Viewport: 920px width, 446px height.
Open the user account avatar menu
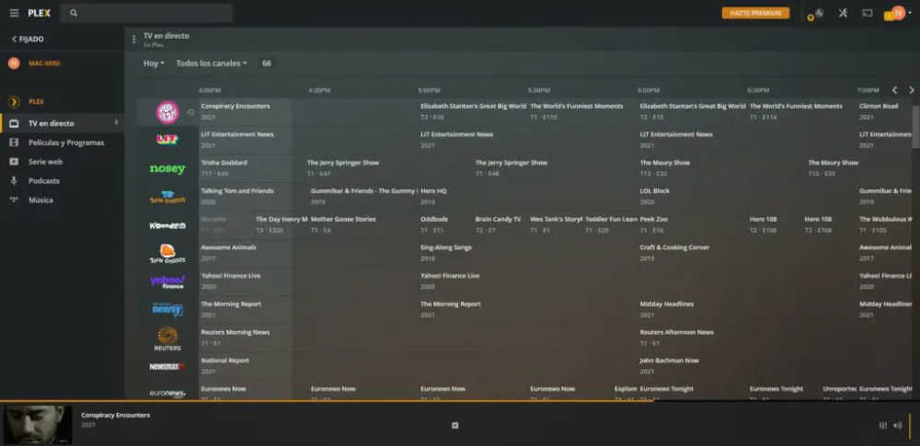pyautogui.click(x=898, y=13)
